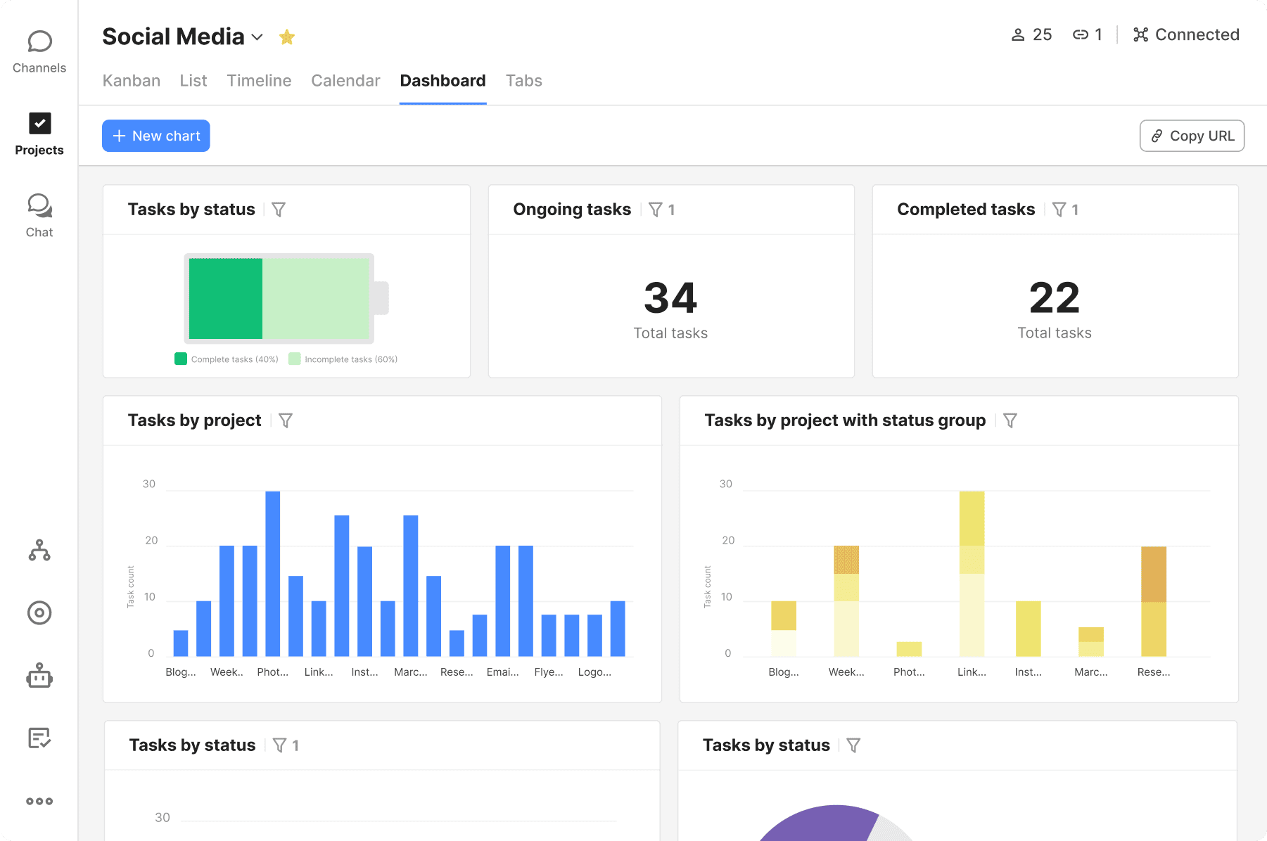This screenshot has height=841, width=1267.
Task: Switch to the Kanban tab
Action: [132, 81]
